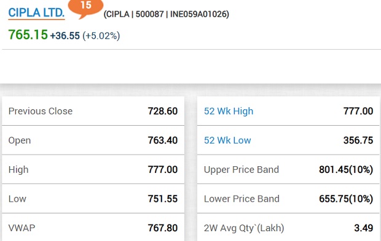Open the 52 Wk Low link

[227, 140]
